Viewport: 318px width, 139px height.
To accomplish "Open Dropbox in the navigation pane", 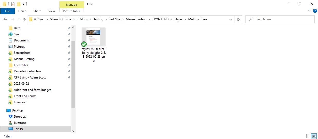I will pos(19,117).
